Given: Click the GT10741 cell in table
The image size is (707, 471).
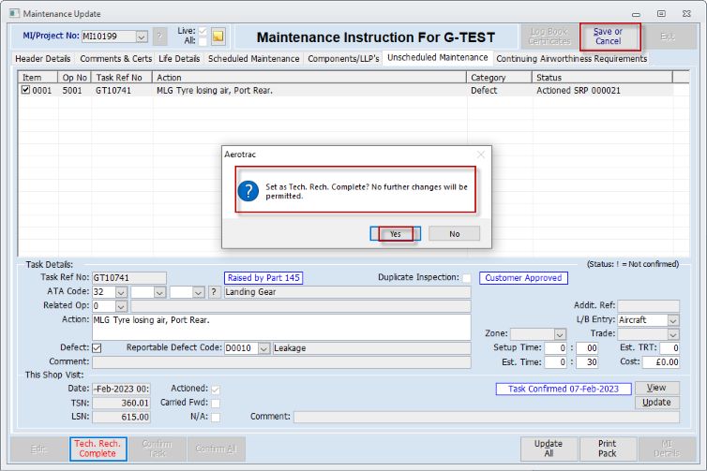Looking at the screenshot, I should (113, 91).
